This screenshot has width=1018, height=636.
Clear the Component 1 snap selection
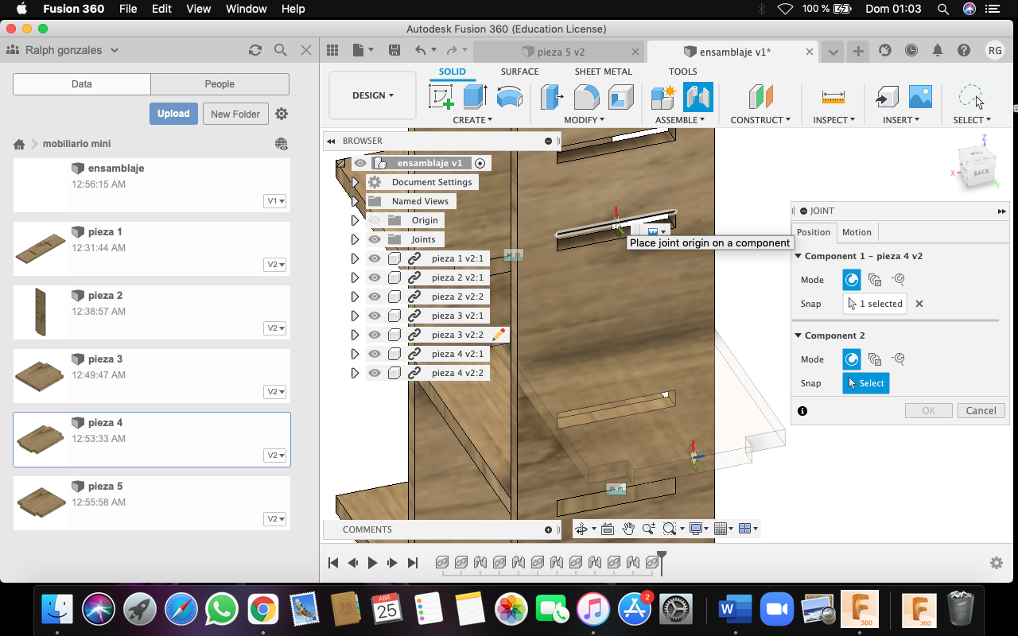[919, 304]
